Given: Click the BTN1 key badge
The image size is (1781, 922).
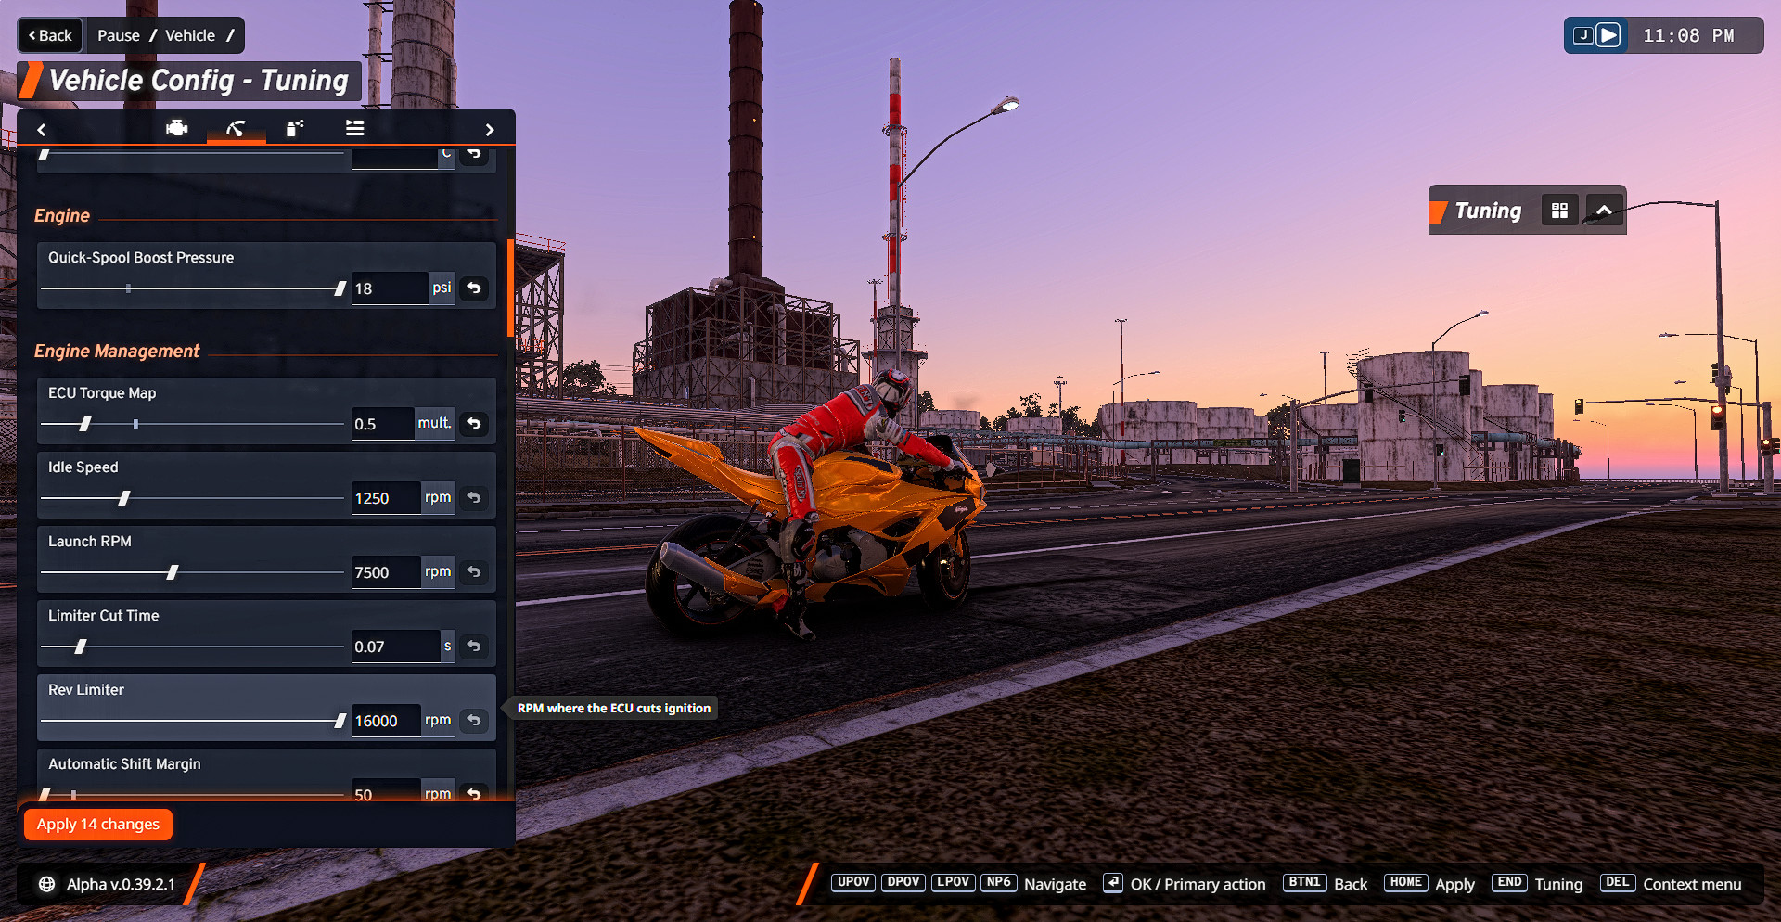Looking at the screenshot, I should [x=1304, y=882].
